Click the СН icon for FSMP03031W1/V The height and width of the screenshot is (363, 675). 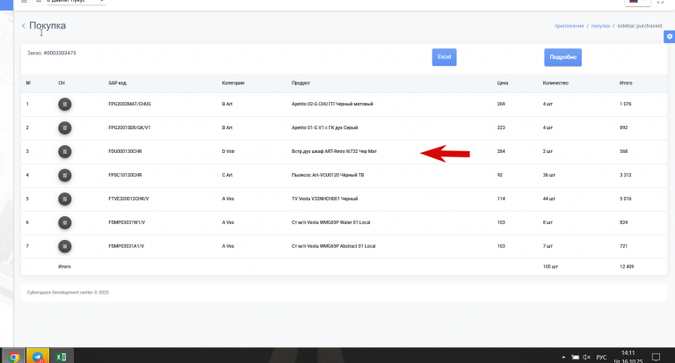(x=64, y=222)
